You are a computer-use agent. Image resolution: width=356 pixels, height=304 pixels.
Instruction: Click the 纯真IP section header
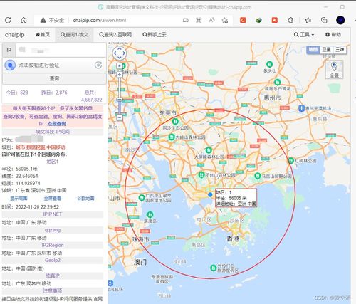tap(53, 276)
